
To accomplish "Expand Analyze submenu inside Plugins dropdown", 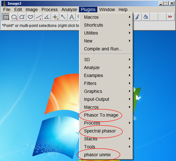I will click(106, 68).
